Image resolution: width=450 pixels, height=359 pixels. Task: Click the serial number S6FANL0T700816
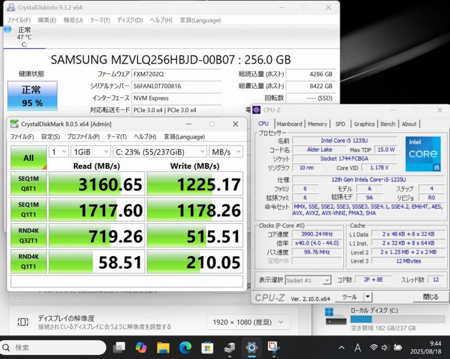tap(176, 86)
